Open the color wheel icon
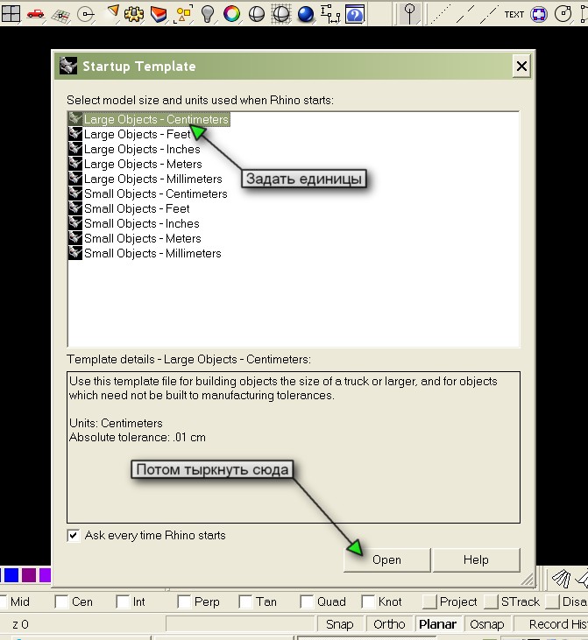Viewport: 588px width, 640px height. tap(231, 14)
